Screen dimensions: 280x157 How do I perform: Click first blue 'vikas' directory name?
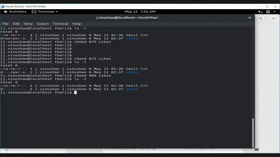[132, 38]
